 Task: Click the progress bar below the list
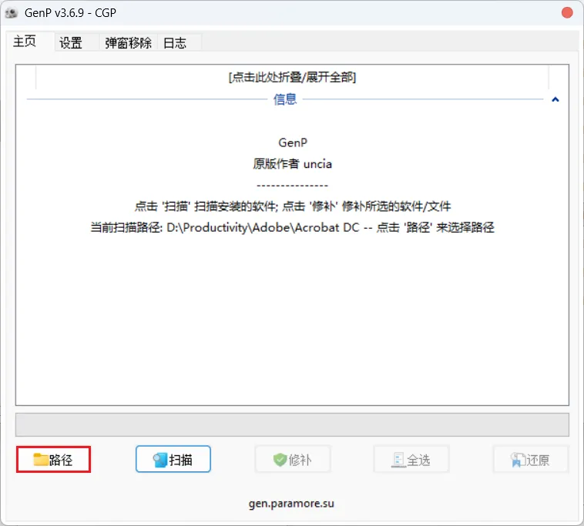coord(292,424)
